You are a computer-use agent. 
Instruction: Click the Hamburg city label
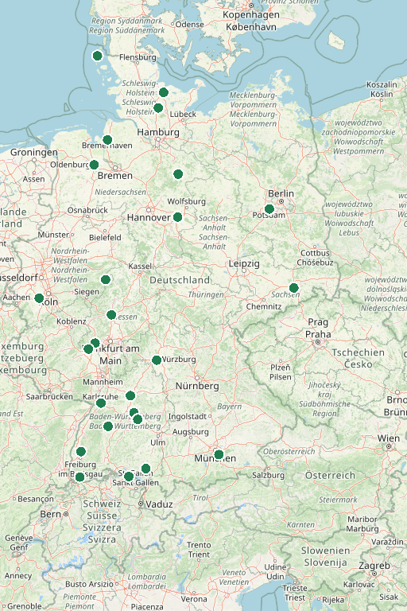[158, 132]
